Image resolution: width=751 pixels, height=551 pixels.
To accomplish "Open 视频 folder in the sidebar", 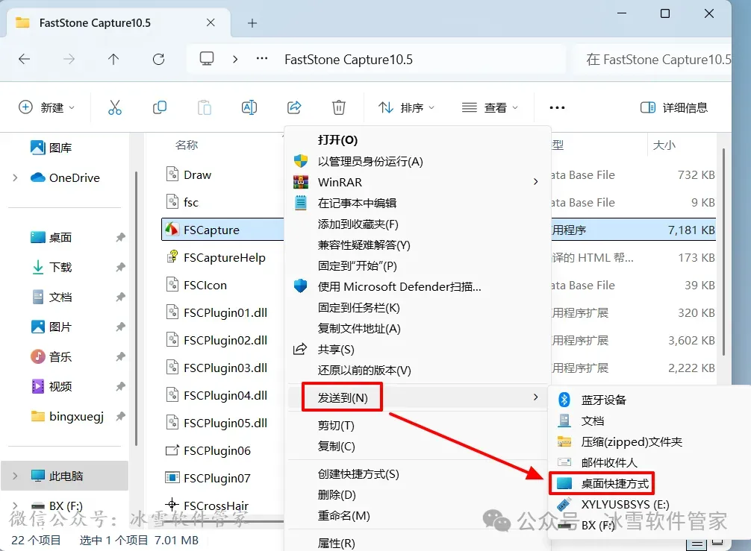I will (52, 386).
